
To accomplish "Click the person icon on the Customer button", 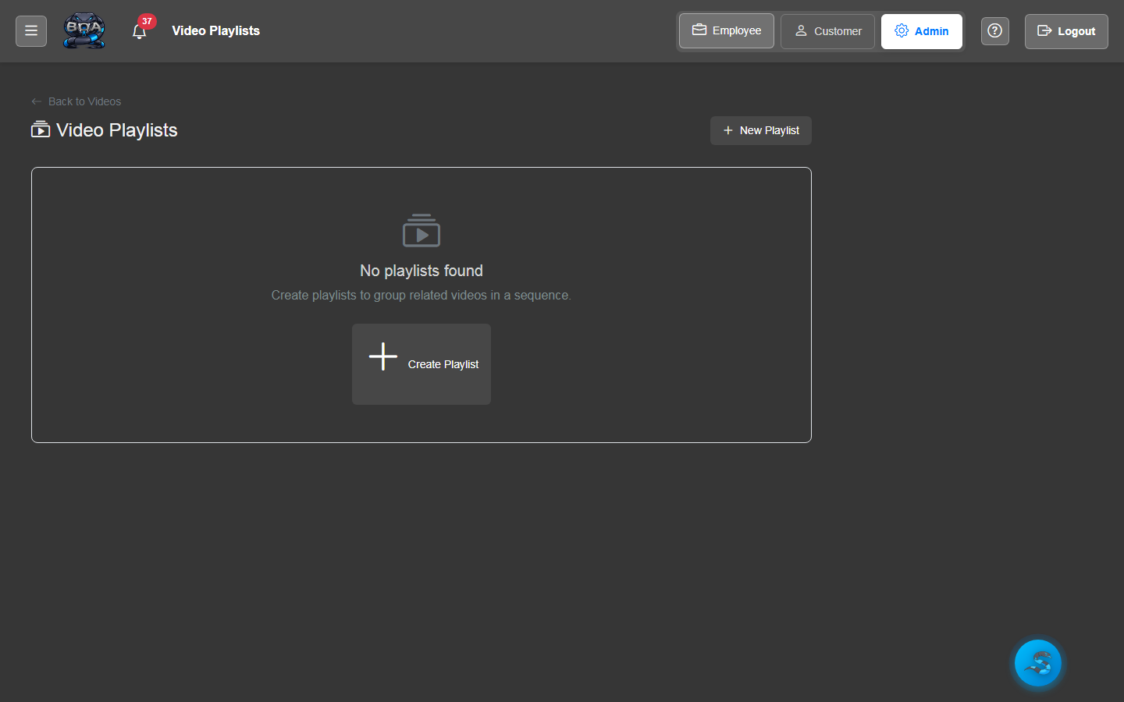I will (x=800, y=31).
